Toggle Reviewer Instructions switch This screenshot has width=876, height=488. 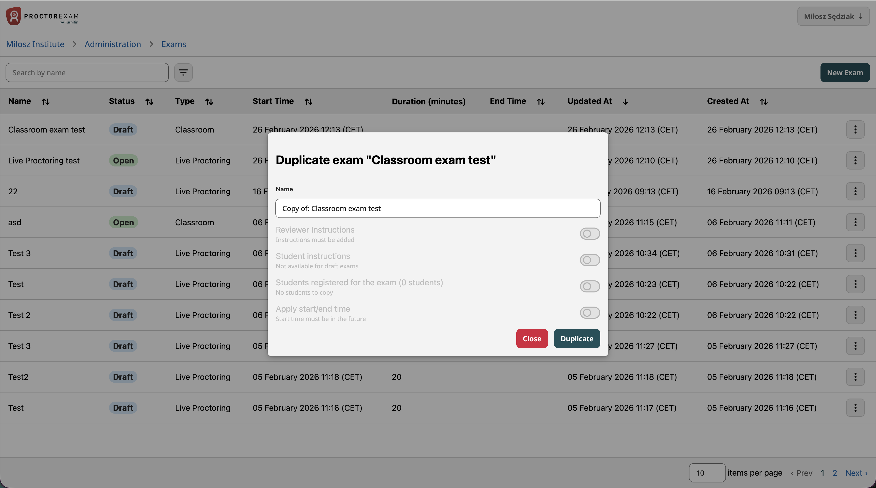590,234
